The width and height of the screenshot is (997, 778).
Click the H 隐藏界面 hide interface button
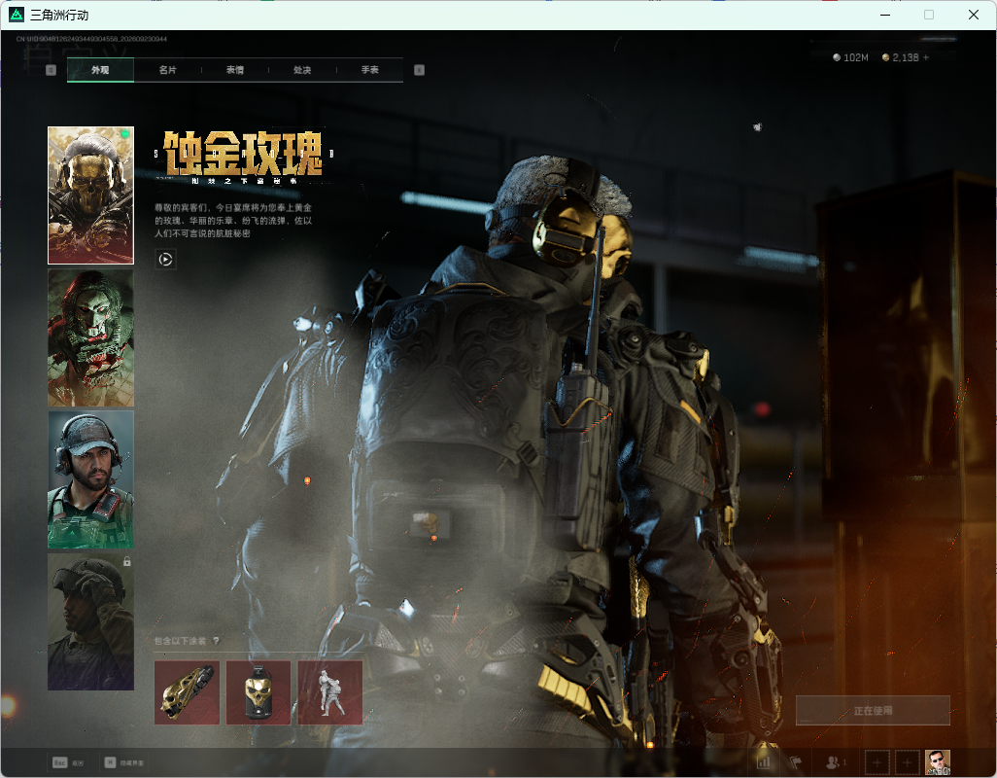point(124,762)
